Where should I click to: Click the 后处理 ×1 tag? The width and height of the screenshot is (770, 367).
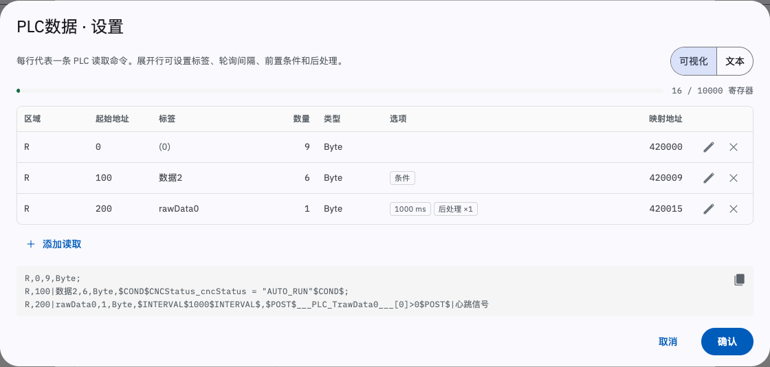(x=455, y=209)
